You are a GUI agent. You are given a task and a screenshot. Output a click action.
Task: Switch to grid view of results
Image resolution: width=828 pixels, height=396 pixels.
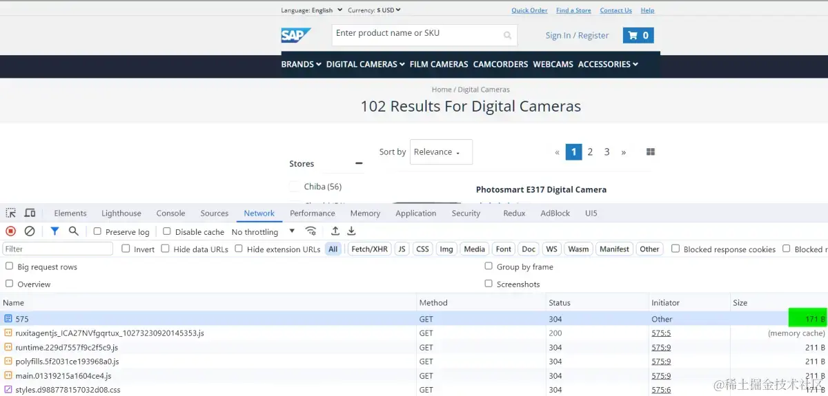pyautogui.click(x=650, y=152)
